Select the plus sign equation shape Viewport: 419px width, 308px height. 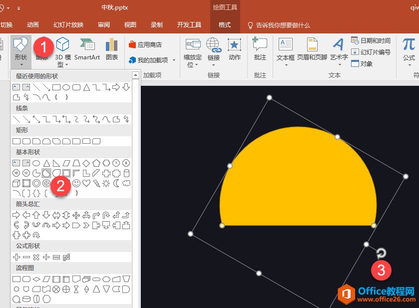tap(16, 257)
